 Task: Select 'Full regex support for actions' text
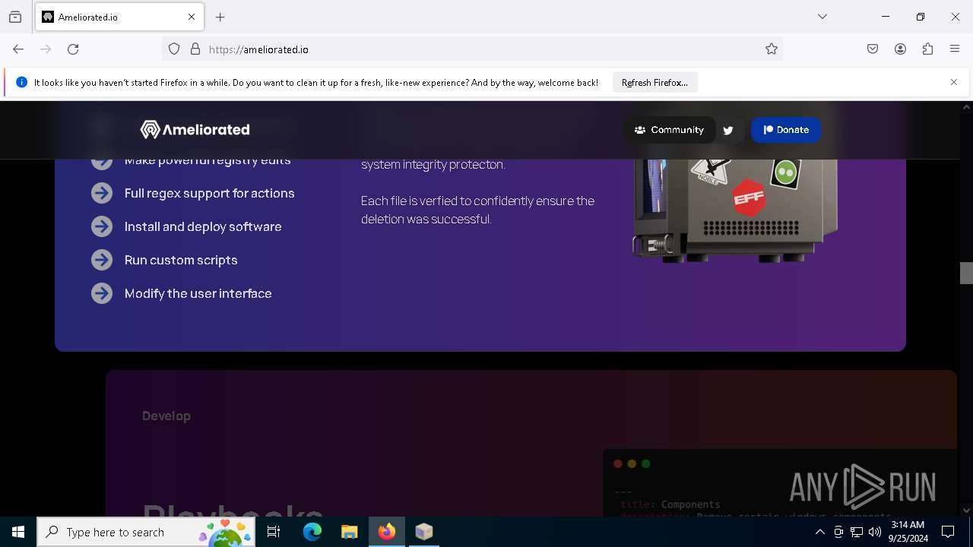coord(210,193)
